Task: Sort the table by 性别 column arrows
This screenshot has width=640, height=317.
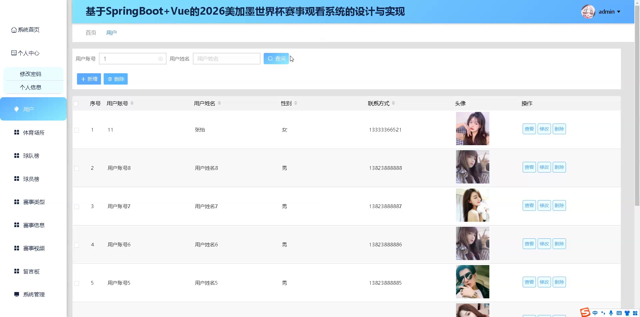Action: coord(296,103)
